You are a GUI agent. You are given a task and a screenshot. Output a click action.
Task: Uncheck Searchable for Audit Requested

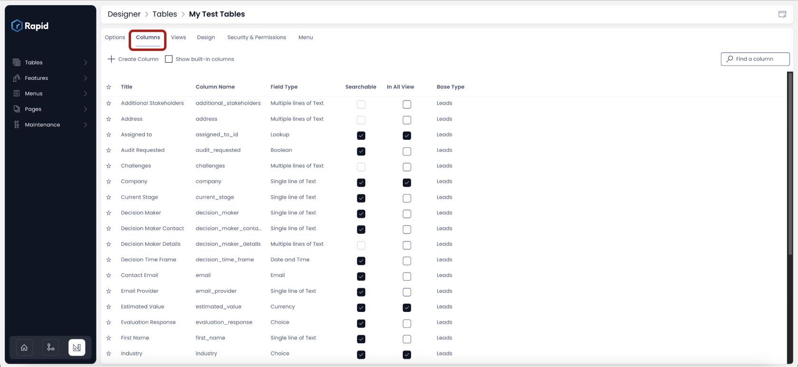361,151
